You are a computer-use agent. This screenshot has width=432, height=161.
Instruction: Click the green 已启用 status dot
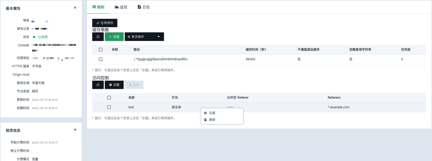[x=34, y=37]
